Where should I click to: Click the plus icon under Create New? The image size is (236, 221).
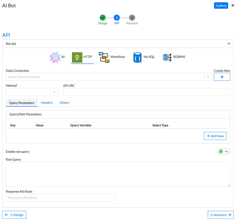[x=222, y=77]
